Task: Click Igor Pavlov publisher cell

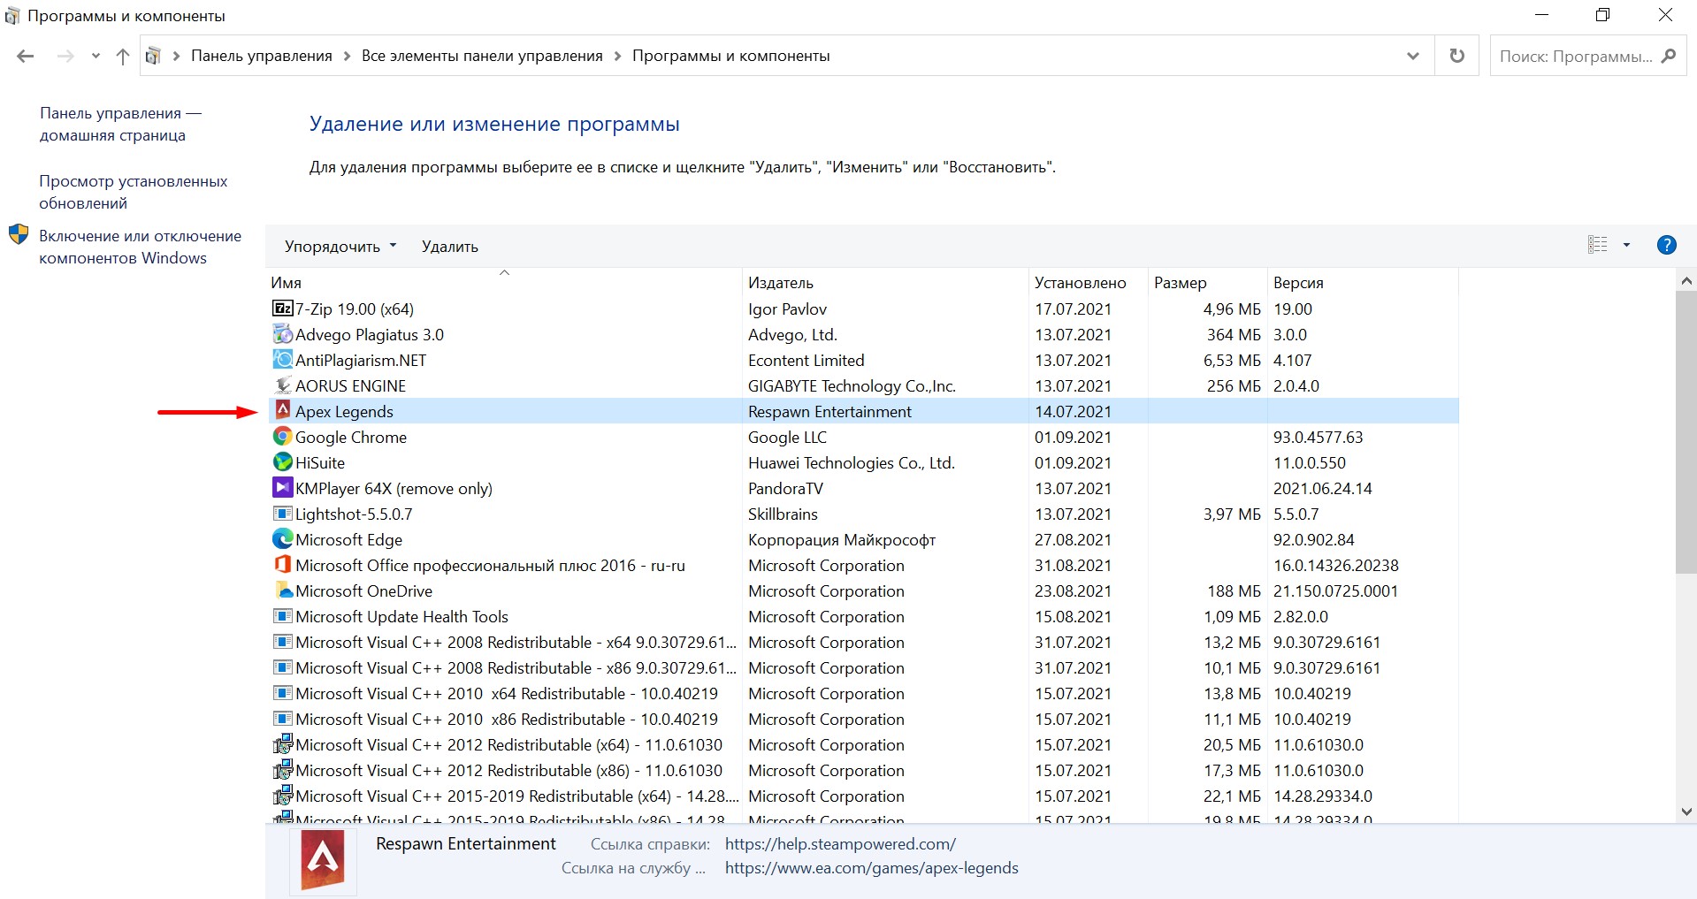Action: [787, 309]
